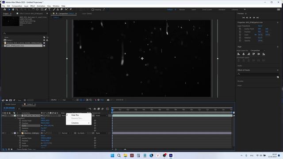Select the Rectangle shape tool
This screenshot has width=283, height=159.
(x=42, y=9)
